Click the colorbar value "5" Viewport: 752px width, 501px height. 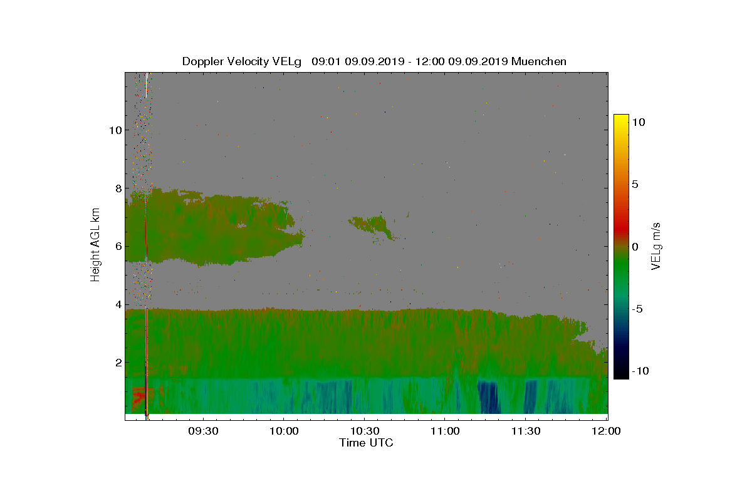(x=635, y=184)
